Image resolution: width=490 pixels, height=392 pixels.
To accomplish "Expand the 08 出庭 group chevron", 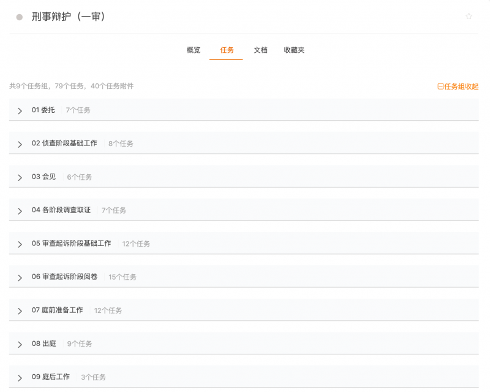I will [20, 344].
